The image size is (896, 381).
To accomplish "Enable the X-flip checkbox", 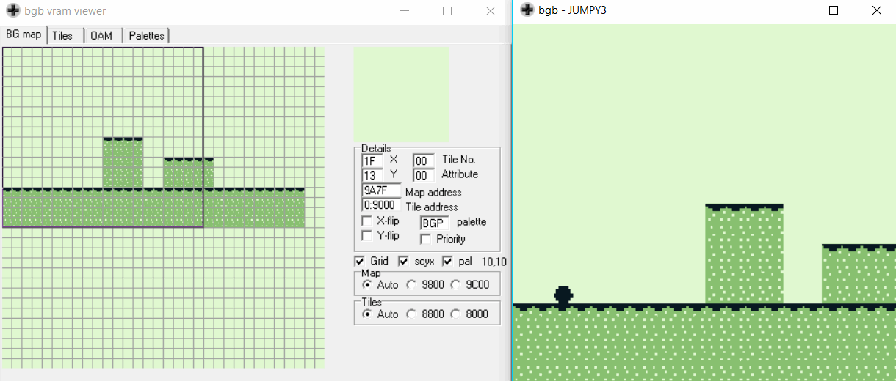I will click(x=367, y=221).
